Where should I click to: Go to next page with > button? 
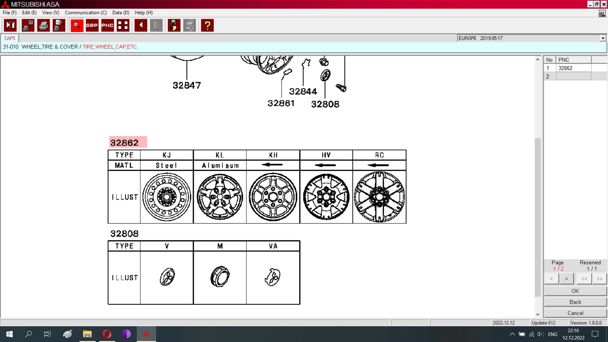coord(566,279)
